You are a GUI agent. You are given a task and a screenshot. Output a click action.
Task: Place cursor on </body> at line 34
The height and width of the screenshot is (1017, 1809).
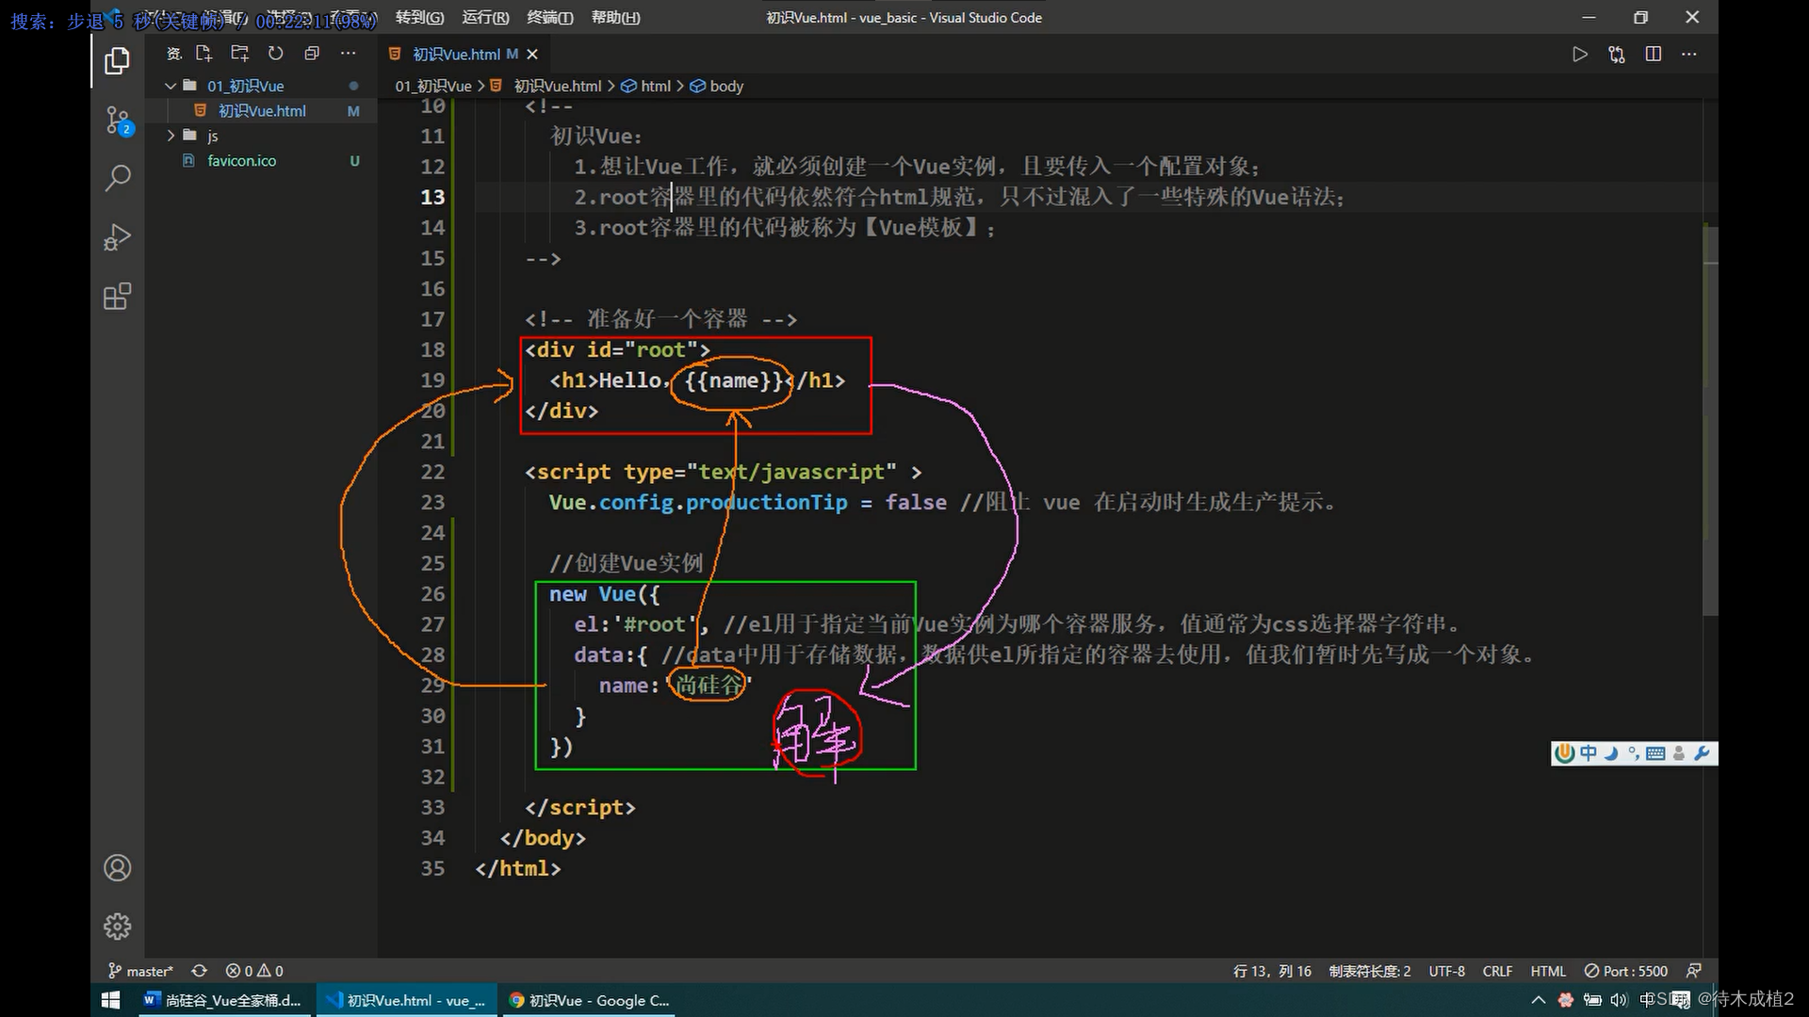(x=543, y=838)
